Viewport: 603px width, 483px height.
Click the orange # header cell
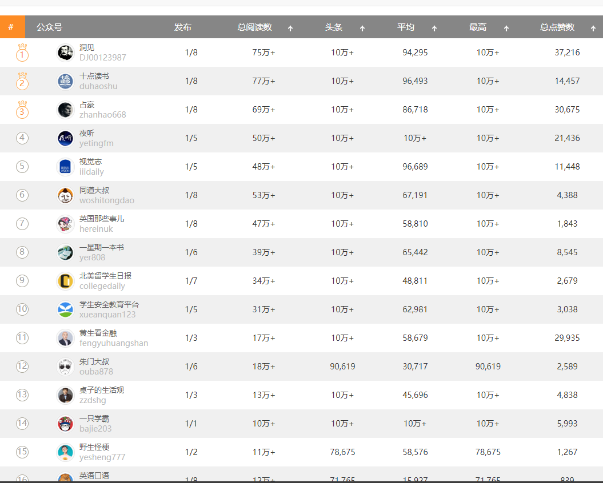click(13, 27)
